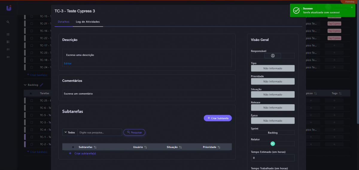Open the Prioridade dropdown in Visão Geral
359x170 pixels.
click(x=273, y=81)
